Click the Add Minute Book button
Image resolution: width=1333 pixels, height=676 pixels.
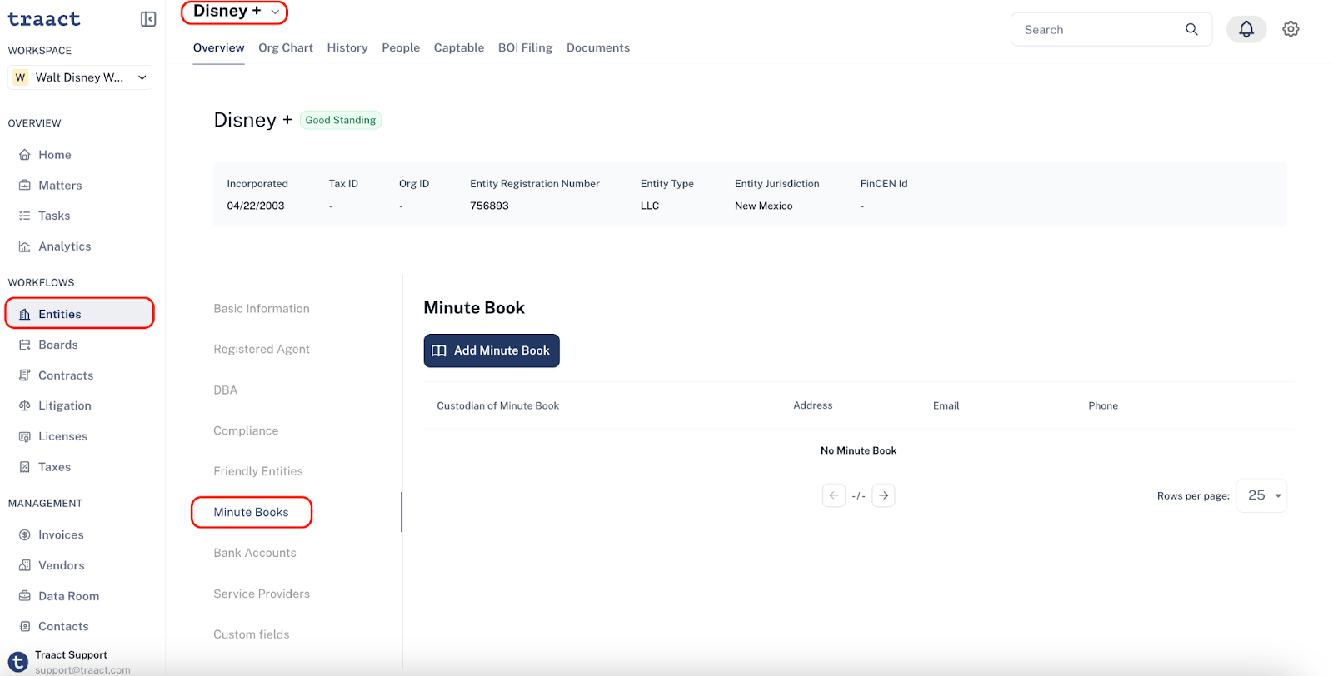pos(492,350)
